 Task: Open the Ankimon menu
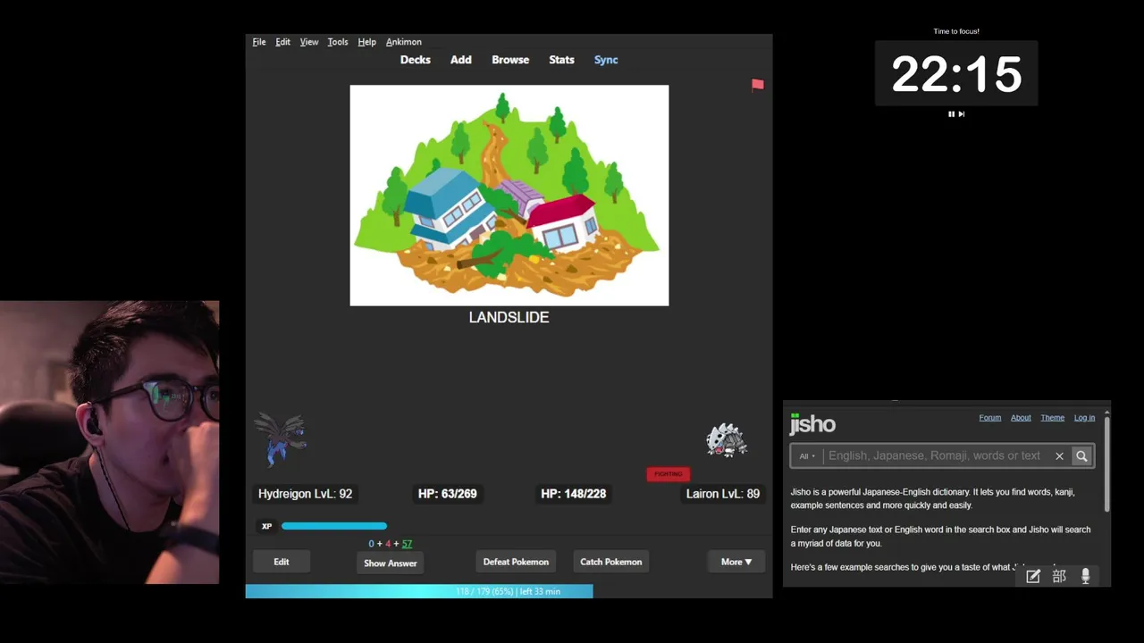coord(404,42)
